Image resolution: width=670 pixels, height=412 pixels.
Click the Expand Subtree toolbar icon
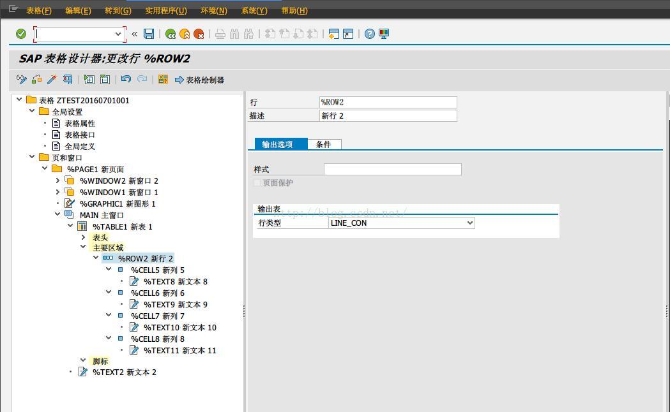coord(89,79)
